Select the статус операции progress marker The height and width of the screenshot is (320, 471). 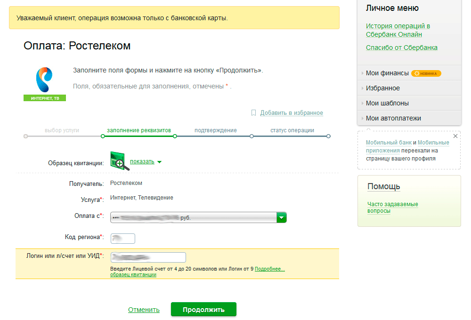[328, 136]
